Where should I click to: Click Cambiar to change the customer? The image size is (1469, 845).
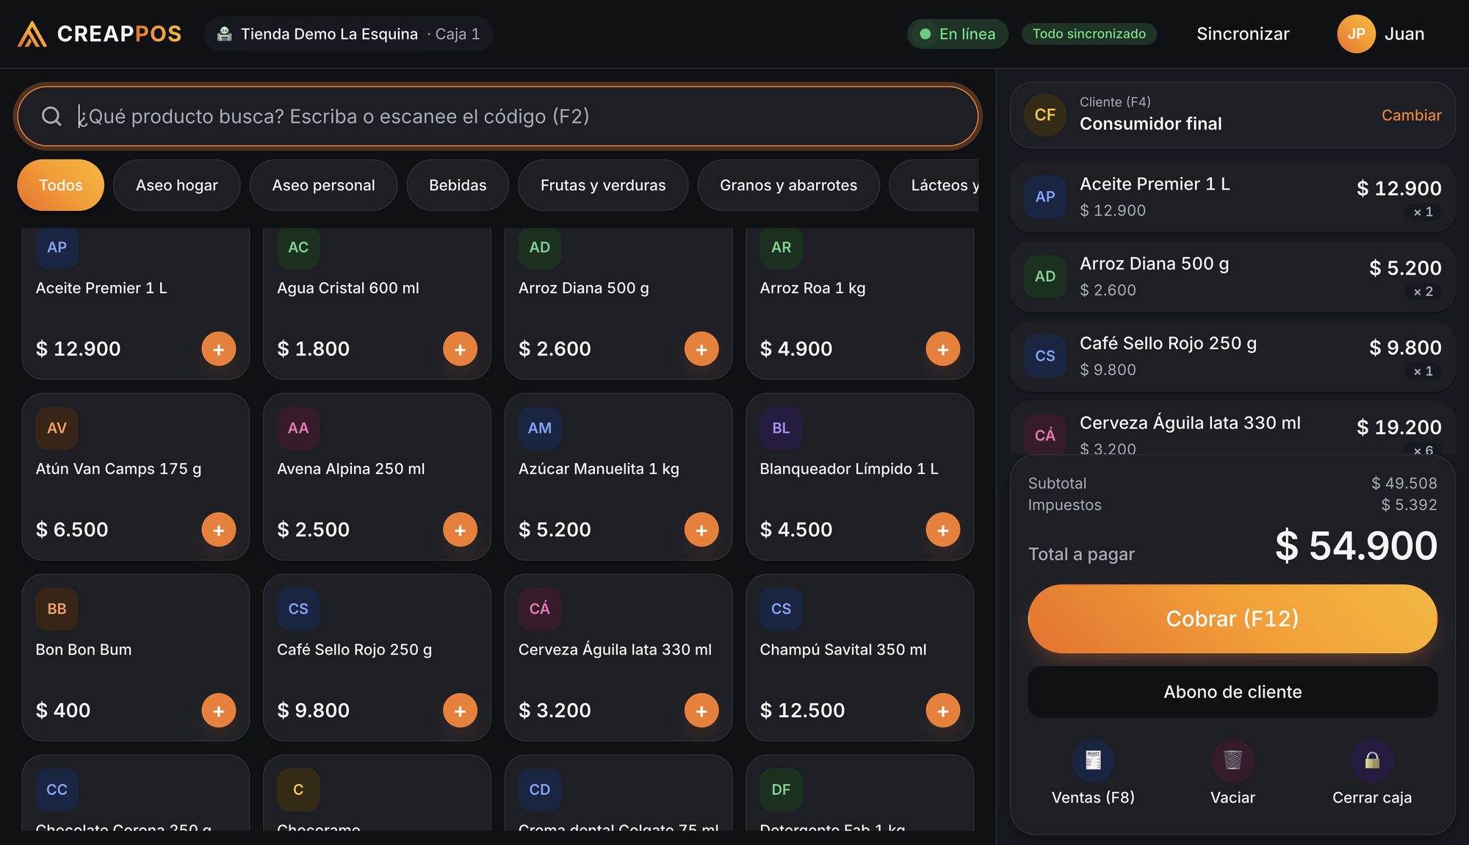1411,115
